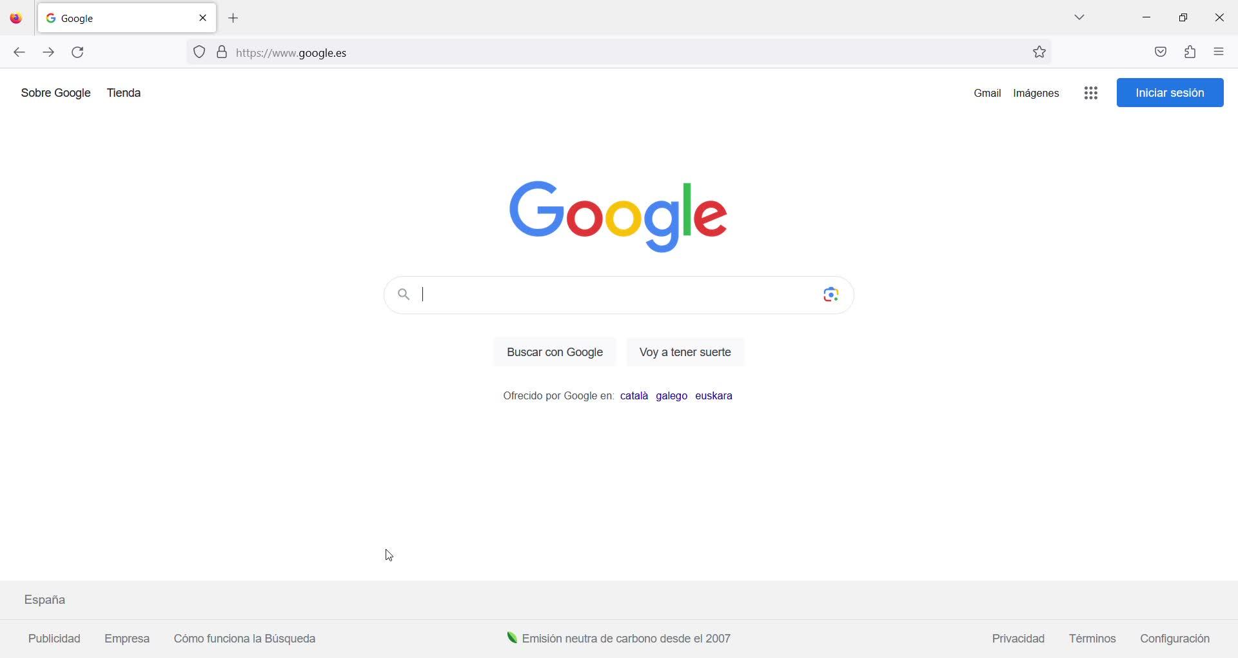
Task: Click the Buscar con Google button
Action: pyautogui.click(x=555, y=352)
